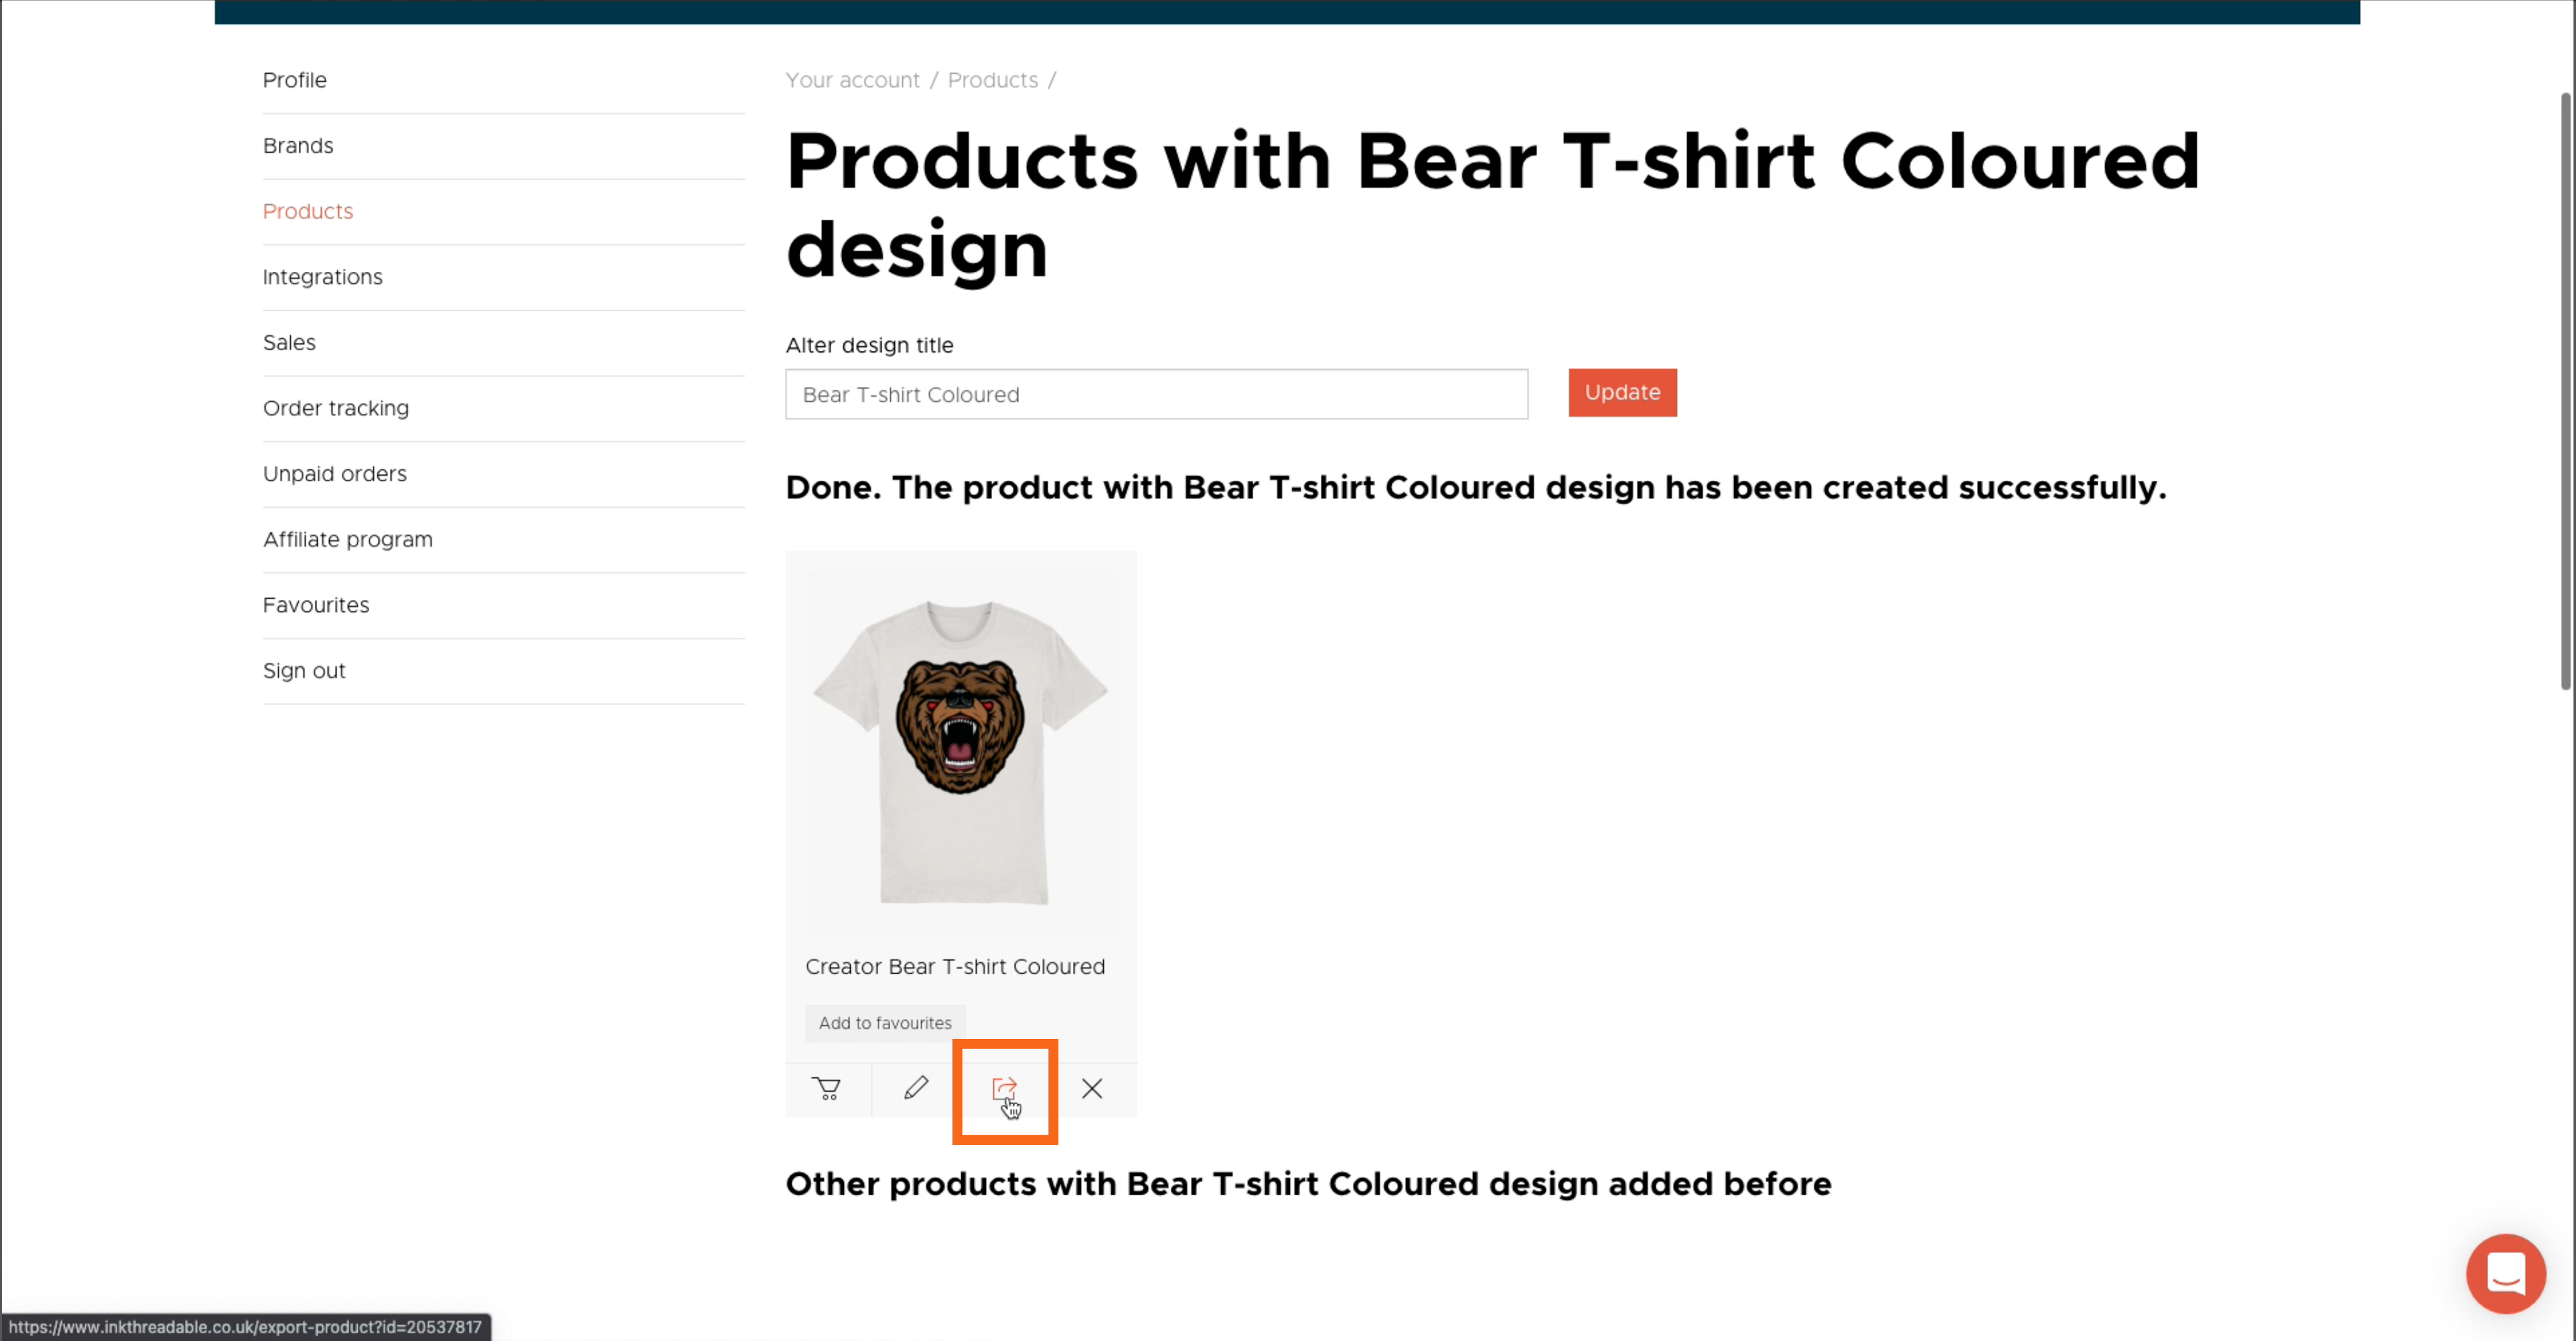
Task: Open the Affiliate program page
Action: point(348,540)
